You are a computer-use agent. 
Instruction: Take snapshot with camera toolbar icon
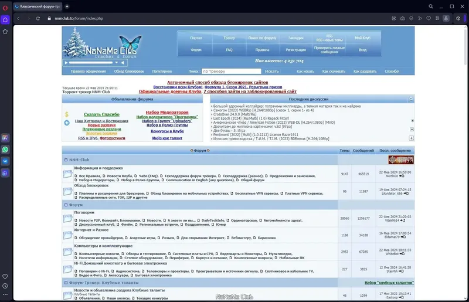coord(403,18)
